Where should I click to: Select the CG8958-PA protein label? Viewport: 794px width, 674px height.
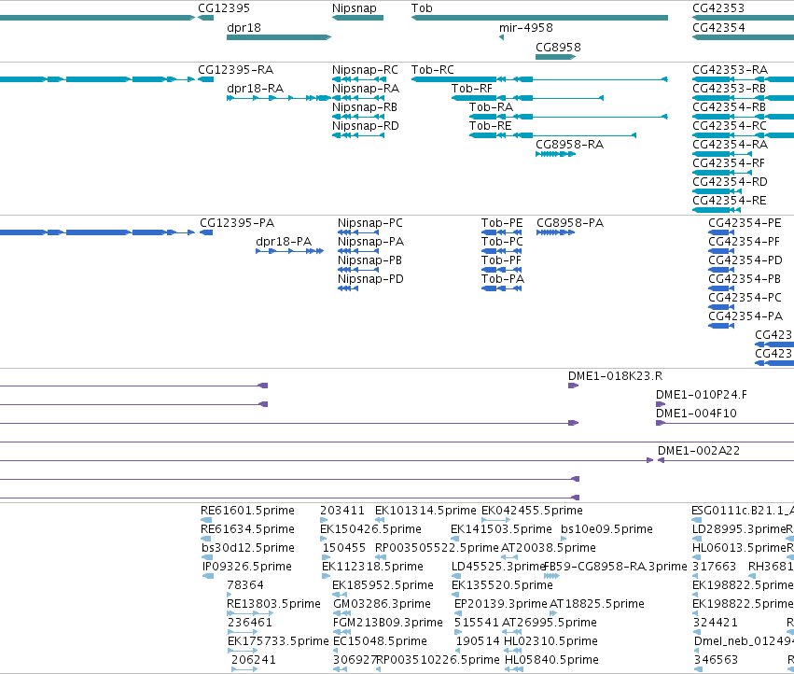click(570, 223)
